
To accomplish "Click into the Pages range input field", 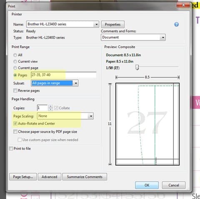I will tap(64, 75).
